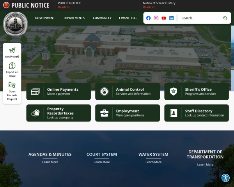The width and height of the screenshot is (234, 187).
Task: Open the accessibility widget icon
Action: 225,178
